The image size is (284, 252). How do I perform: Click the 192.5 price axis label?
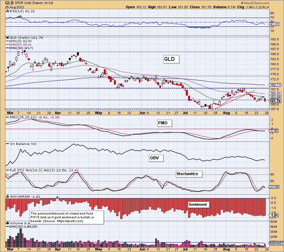point(275,39)
